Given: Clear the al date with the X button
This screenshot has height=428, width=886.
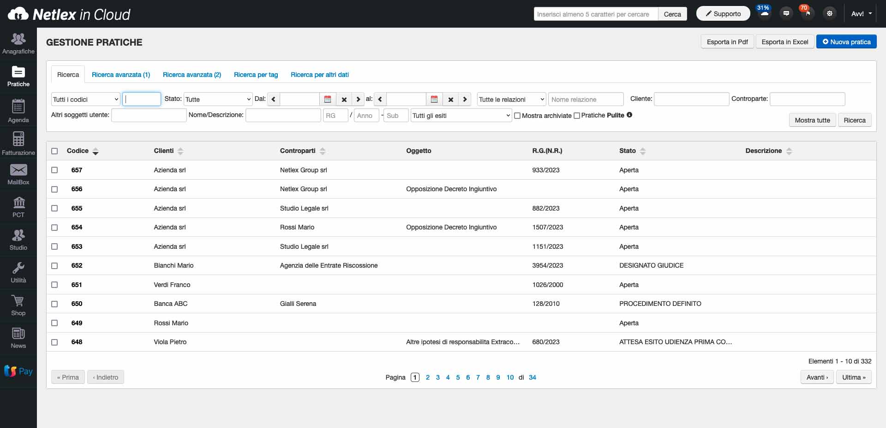Looking at the screenshot, I should [x=450, y=99].
